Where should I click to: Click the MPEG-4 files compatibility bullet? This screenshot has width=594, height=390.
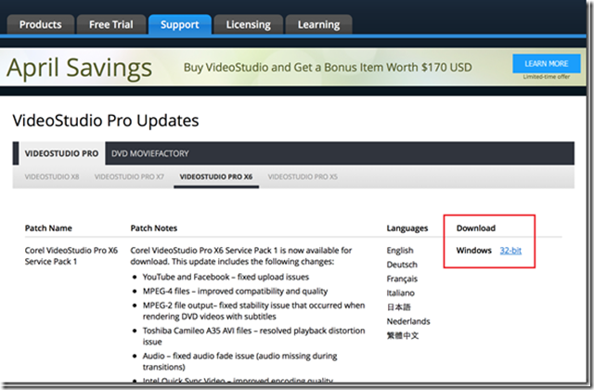tap(235, 291)
